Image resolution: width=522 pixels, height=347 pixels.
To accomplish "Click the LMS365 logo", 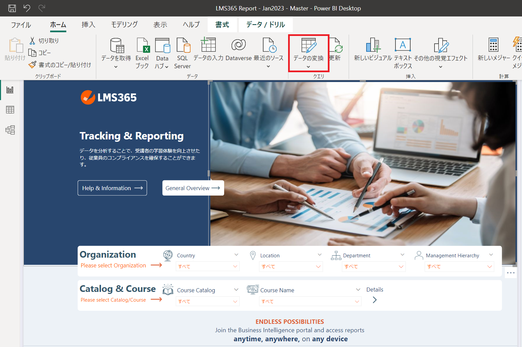I will tap(109, 97).
